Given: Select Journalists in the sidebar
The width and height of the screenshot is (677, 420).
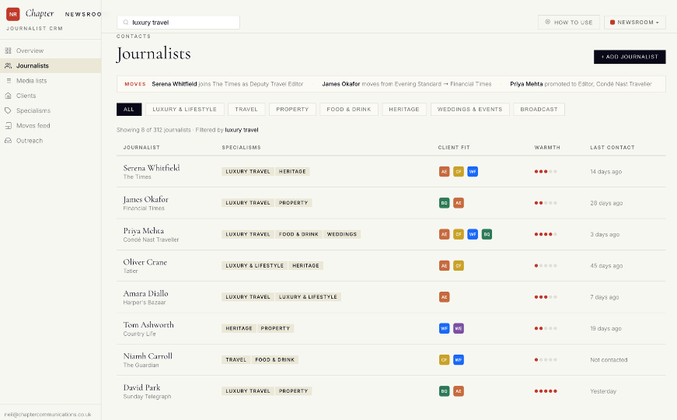Looking at the screenshot, I should tap(51, 65).
